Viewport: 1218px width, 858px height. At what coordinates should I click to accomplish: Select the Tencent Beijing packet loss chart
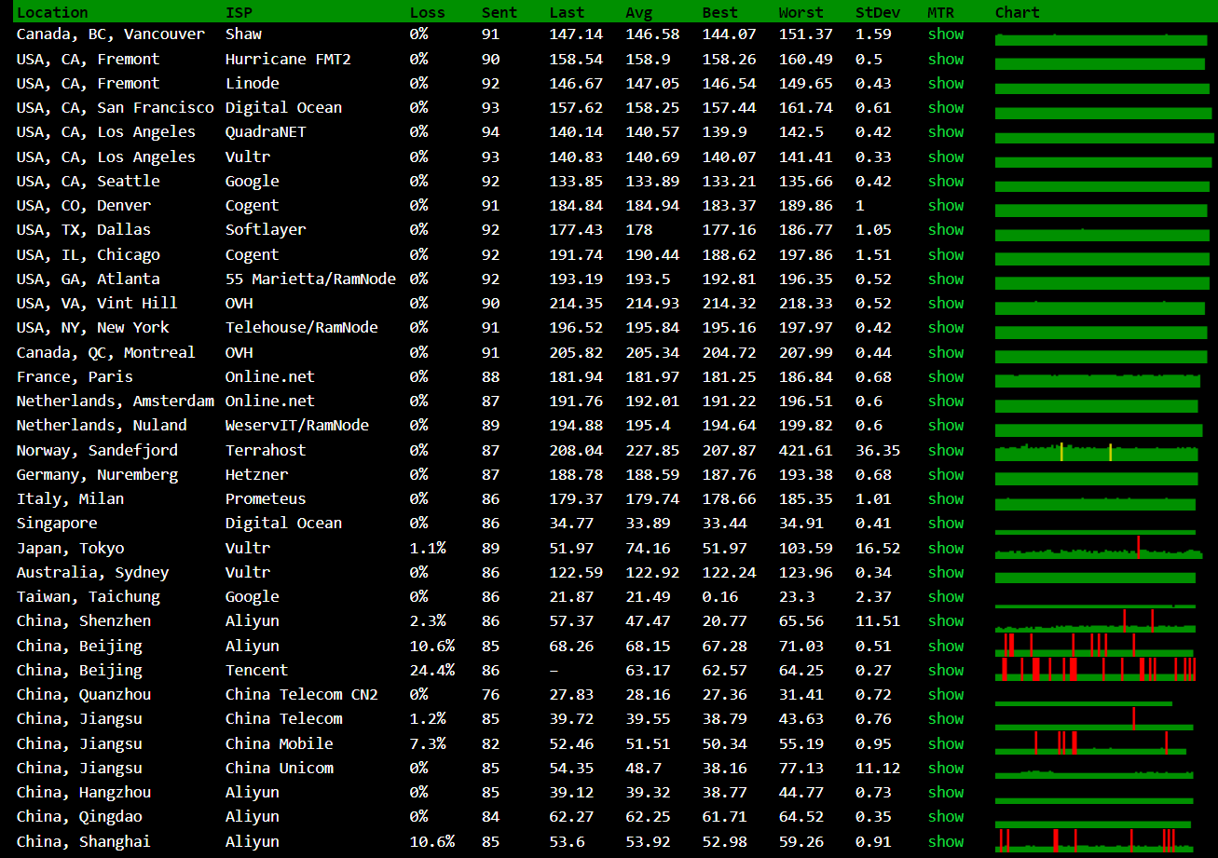tap(1097, 669)
